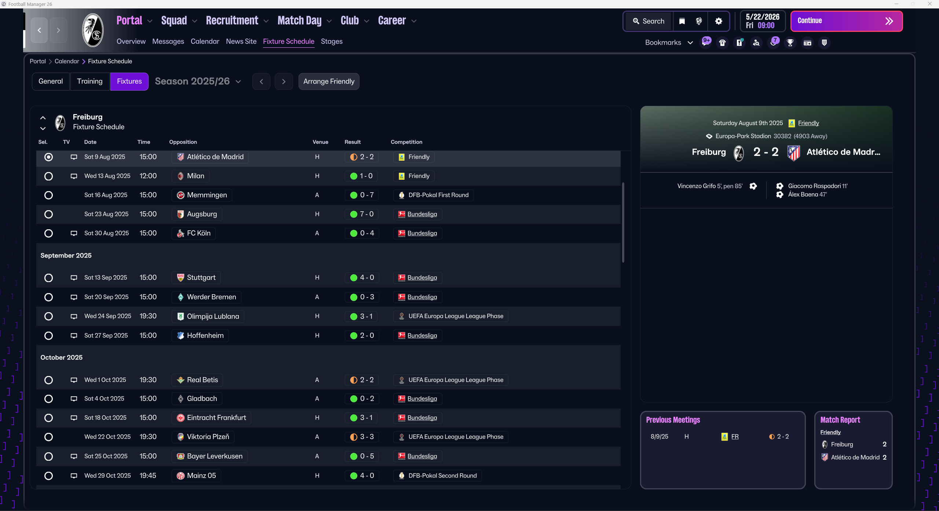
Task: Click the Search field in the top bar
Action: point(648,21)
